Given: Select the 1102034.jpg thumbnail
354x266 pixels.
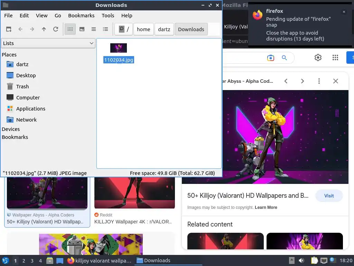Looking at the screenshot, I should point(119,48).
